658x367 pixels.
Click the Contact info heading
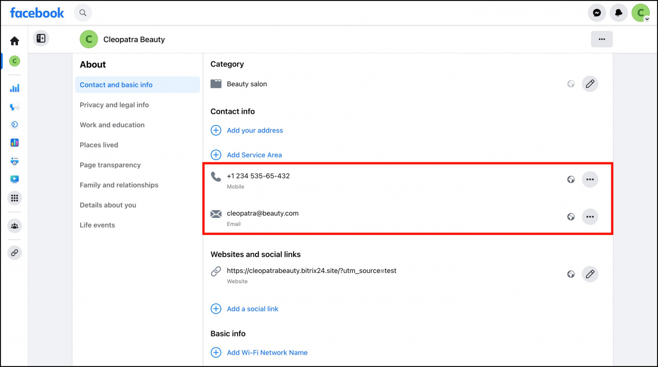point(232,112)
